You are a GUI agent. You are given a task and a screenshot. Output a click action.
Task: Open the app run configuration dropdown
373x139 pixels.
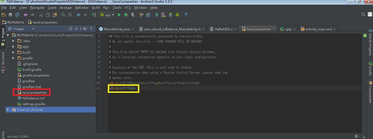(107, 15)
